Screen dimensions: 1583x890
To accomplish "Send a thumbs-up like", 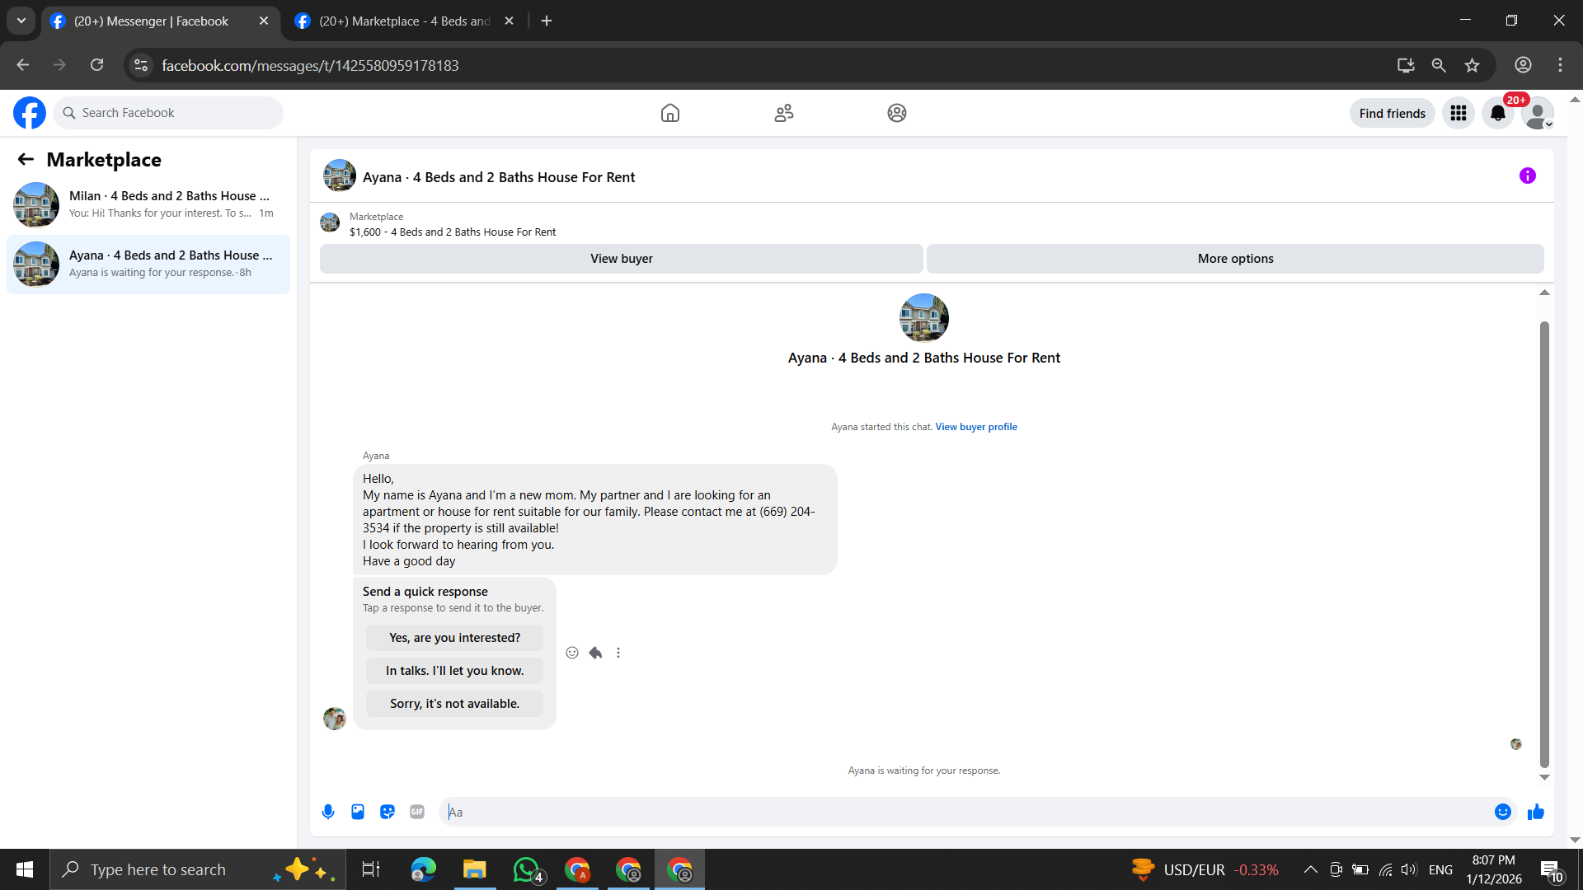I will pyautogui.click(x=1535, y=812).
